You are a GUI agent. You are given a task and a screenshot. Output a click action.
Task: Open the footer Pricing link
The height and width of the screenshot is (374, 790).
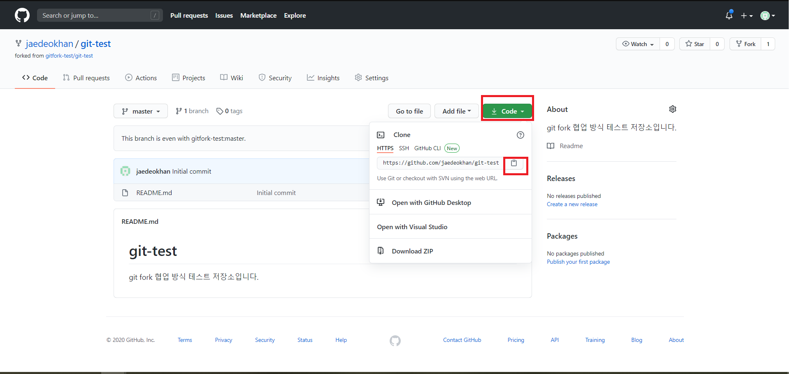[516, 340]
